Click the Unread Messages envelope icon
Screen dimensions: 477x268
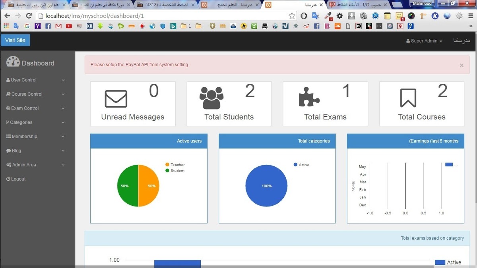click(x=116, y=98)
